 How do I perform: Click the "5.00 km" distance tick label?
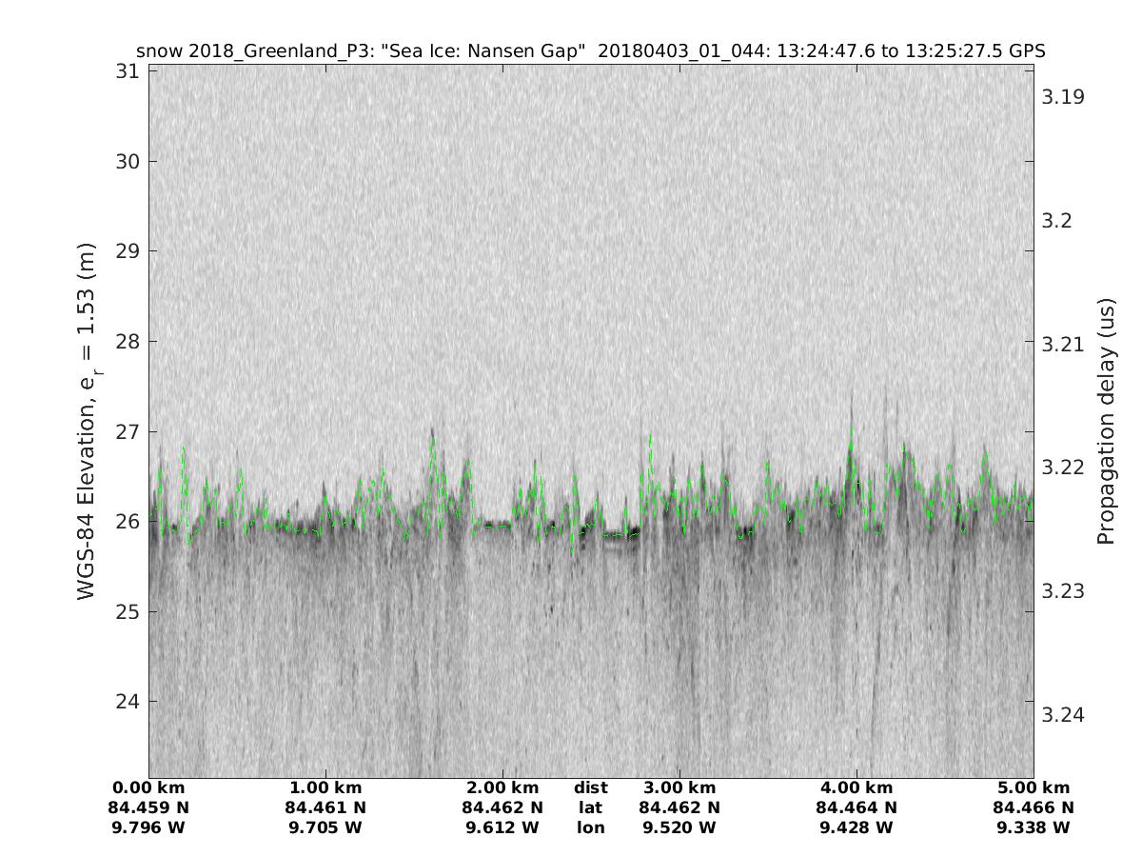click(1034, 788)
